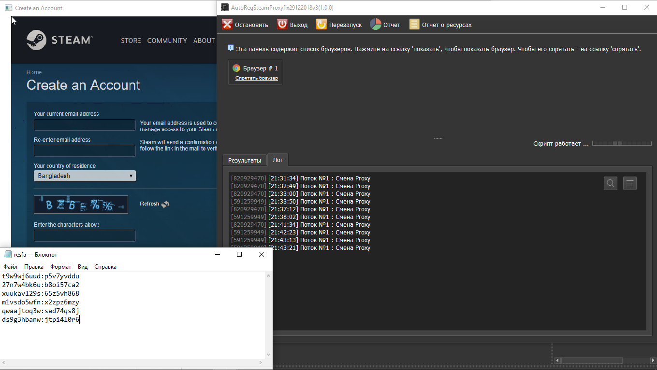Image resolution: width=657 pixels, height=370 pixels.
Task: Click the log entry at 21:37:12
Action: pos(301,209)
